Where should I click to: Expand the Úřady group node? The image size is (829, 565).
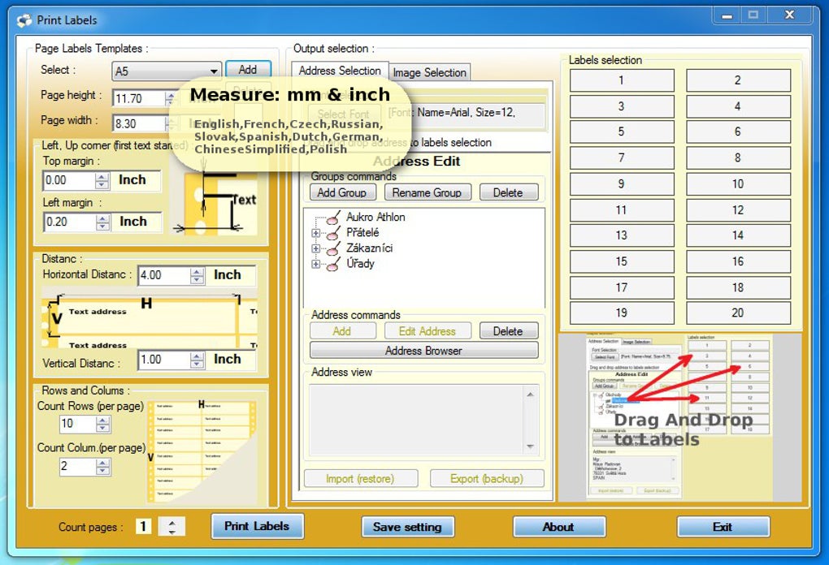click(x=315, y=264)
